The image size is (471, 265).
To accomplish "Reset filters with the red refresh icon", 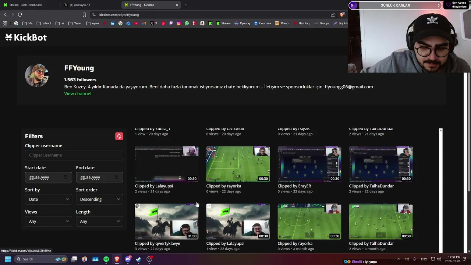I will (119, 136).
